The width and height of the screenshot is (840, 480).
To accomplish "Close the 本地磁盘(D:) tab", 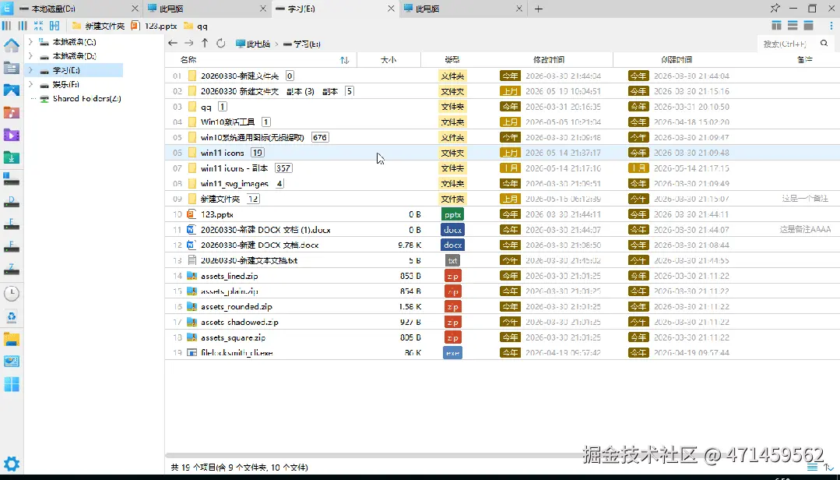I will point(135,9).
